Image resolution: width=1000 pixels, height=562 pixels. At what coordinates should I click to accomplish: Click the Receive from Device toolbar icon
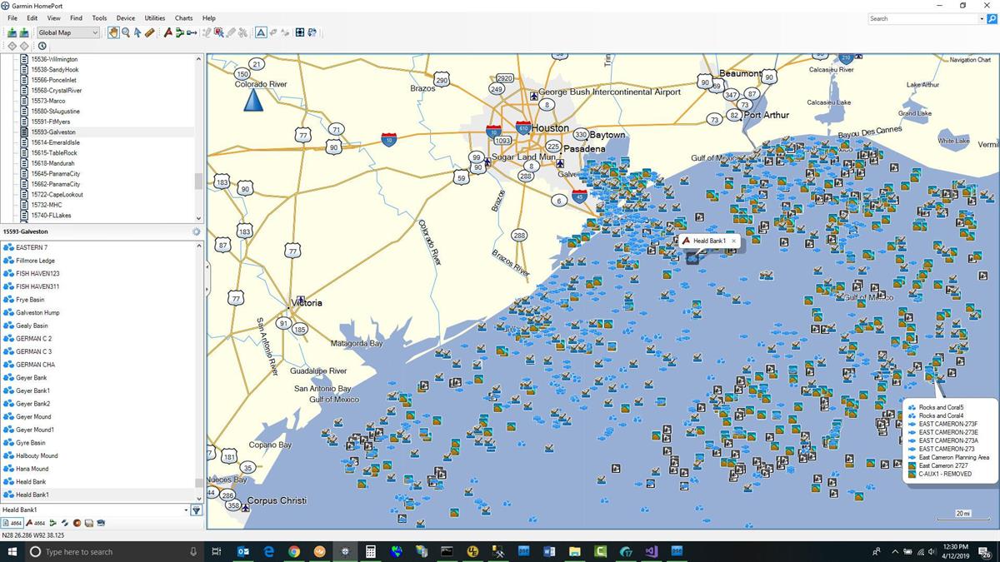point(25,32)
